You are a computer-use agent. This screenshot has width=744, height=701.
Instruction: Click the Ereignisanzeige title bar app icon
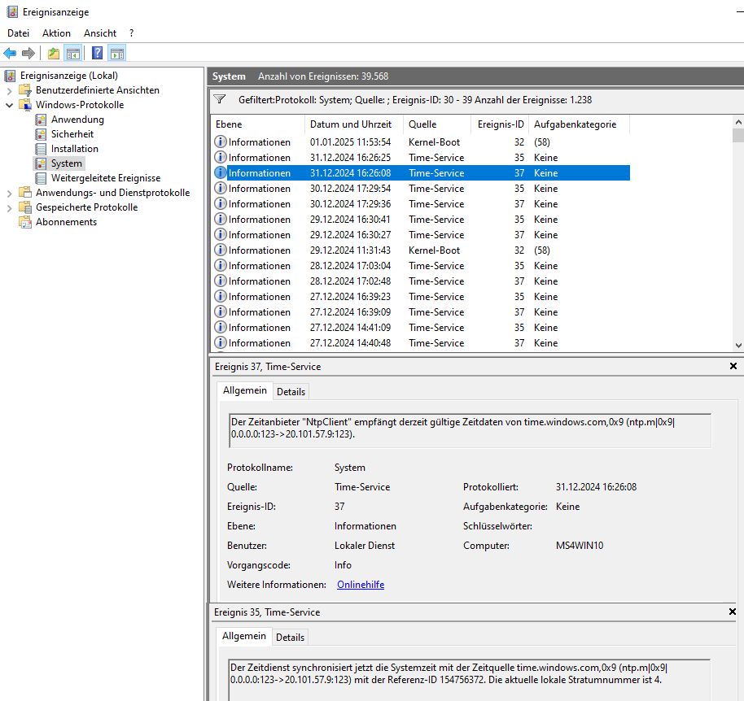[12, 12]
